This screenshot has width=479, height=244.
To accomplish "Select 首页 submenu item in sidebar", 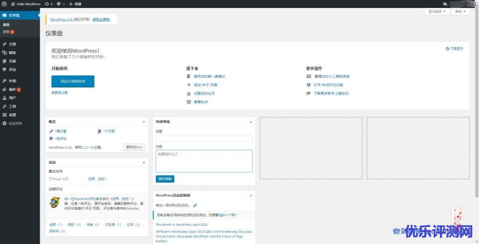I will 6,25.
